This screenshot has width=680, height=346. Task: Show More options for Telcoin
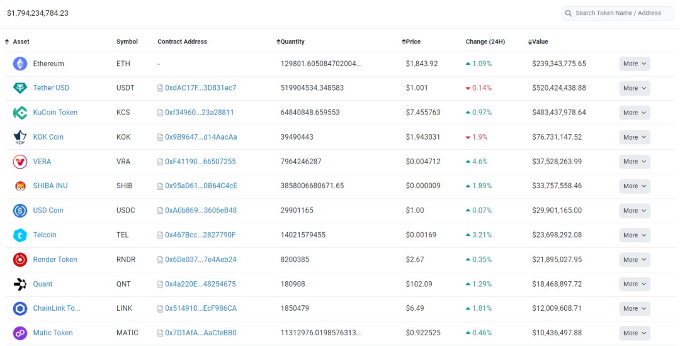[x=635, y=235]
